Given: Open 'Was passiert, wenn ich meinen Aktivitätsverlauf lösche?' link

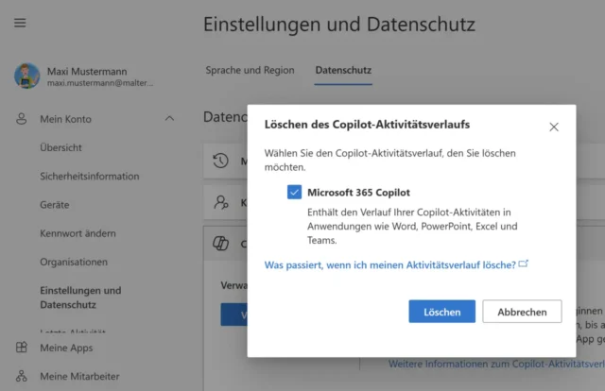Looking at the screenshot, I should [390, 264].
